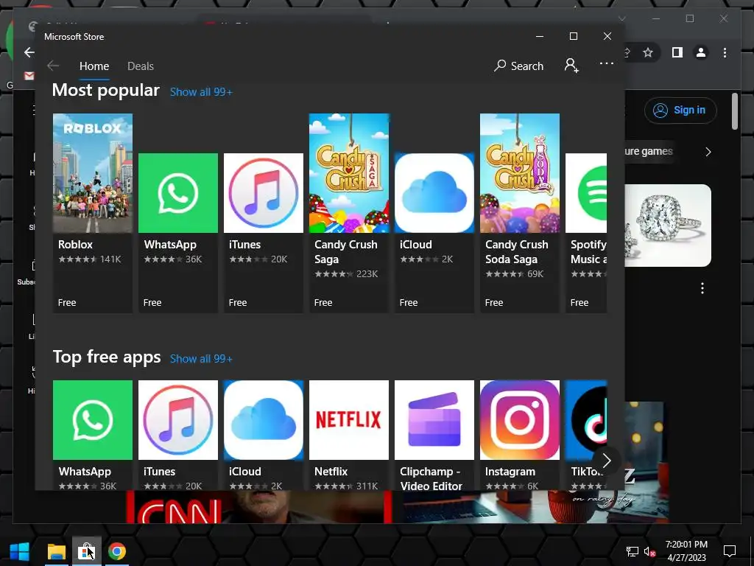Image resolution: width=754 pixels, height=566 pixels.
Task: Open WhatsApp icon in Top free apps
Action: point(92,419)
